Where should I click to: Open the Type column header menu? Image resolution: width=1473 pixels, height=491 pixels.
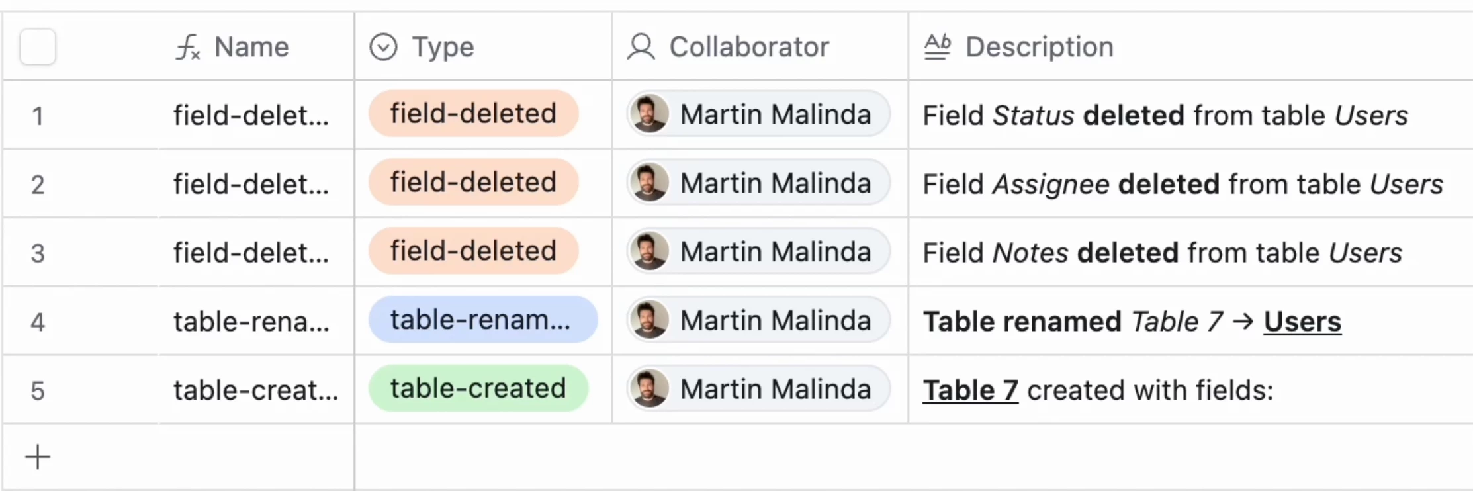click(x=443, y=47)
